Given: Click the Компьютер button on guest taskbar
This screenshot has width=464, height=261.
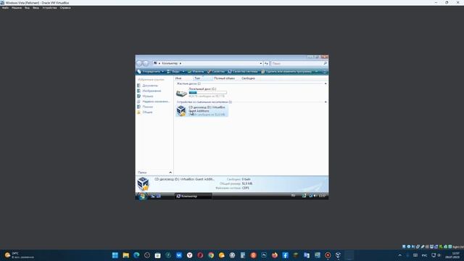Looking at the screenshot, I should coord(193,196).
